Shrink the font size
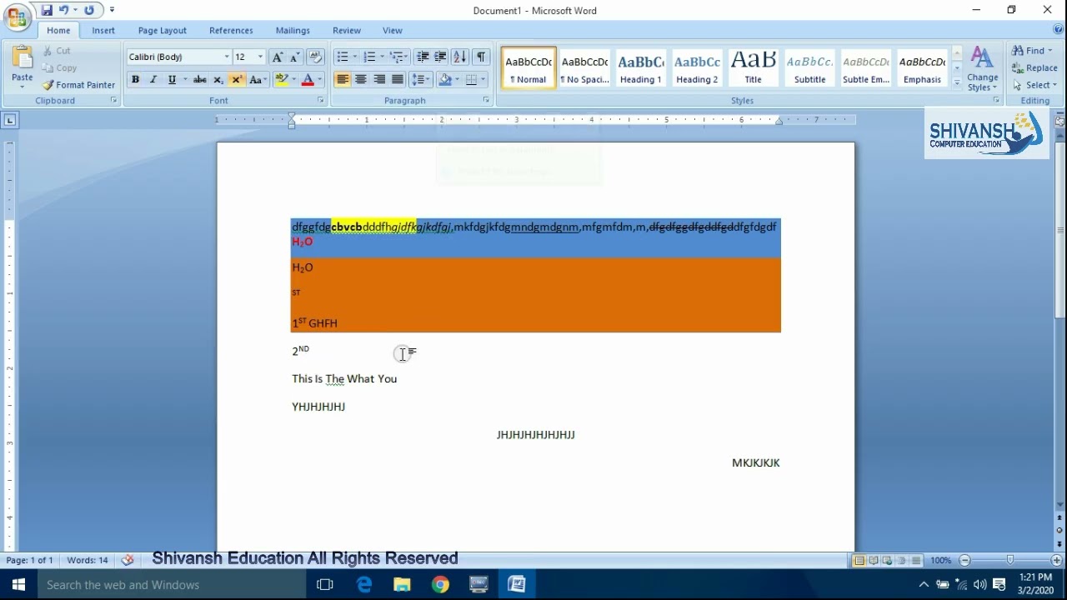Viewport: 1067px width, 600px height. click(x=294, y=57)
